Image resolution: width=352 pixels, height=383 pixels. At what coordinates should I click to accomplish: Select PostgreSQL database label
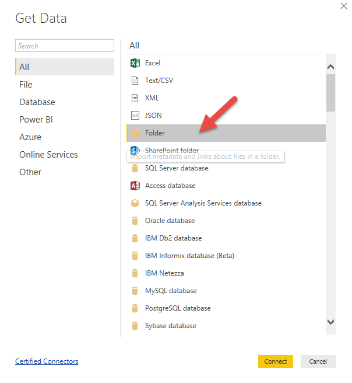178,308
